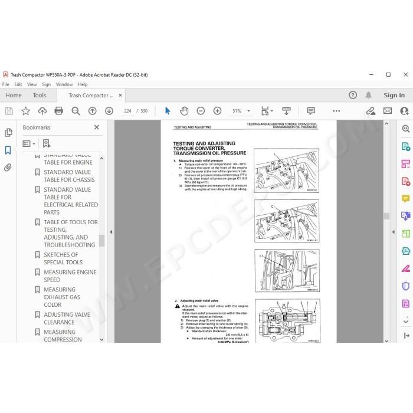This screenshot has width=413, height=413.
Task: Click document scroll down arrow
Action: coord(386,341)
